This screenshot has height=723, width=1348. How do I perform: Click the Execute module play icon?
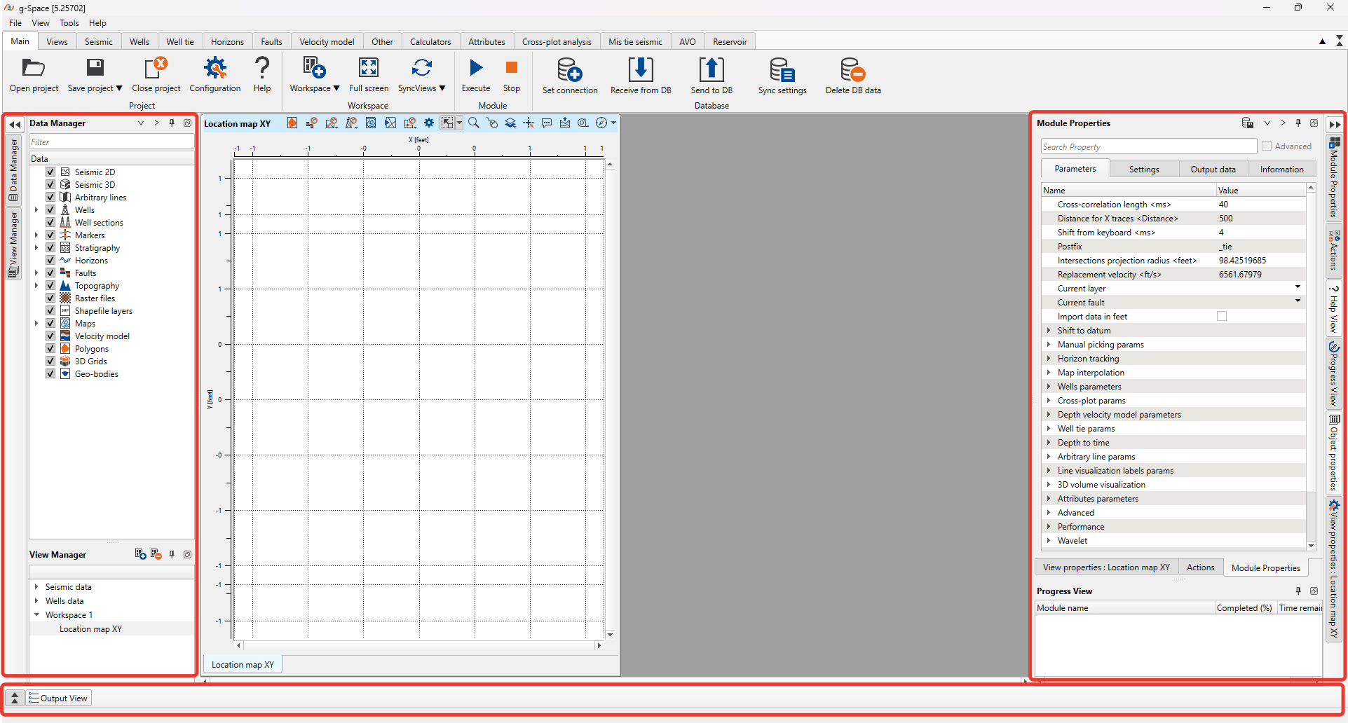(476, 68)
